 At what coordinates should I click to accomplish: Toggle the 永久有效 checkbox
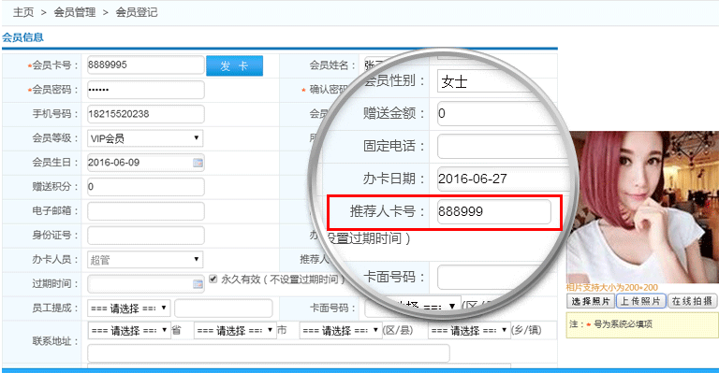coord(213,279)
